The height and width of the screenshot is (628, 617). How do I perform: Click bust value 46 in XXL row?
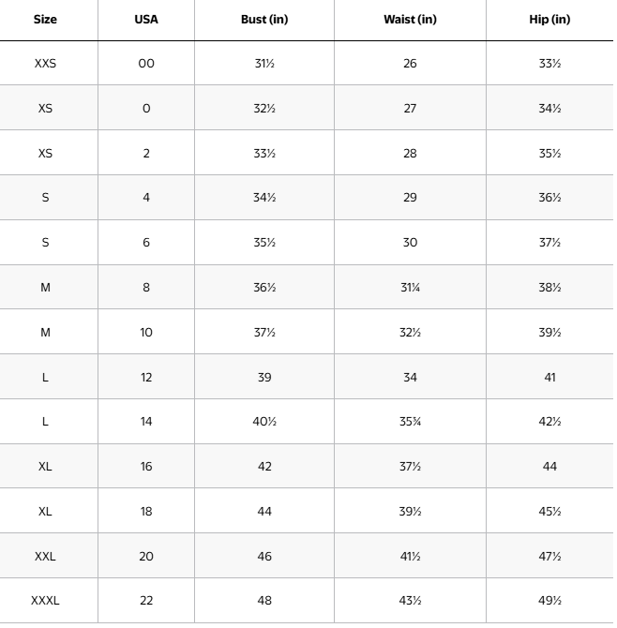click(264, 556)
